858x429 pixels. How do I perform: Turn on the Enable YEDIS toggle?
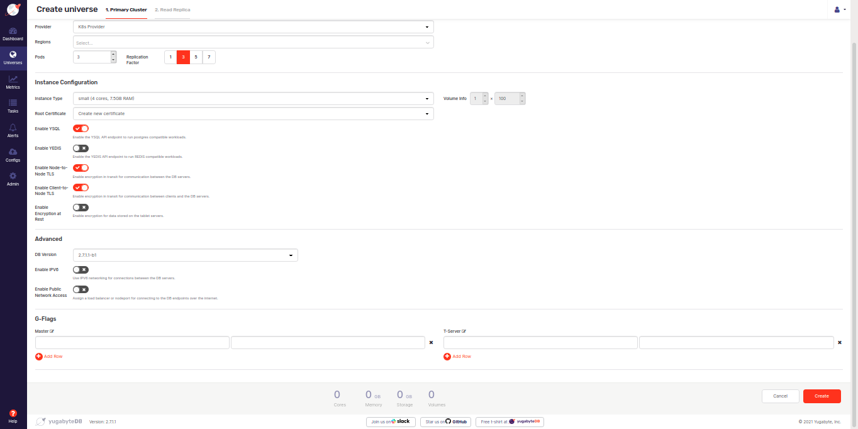pos(81,148)
